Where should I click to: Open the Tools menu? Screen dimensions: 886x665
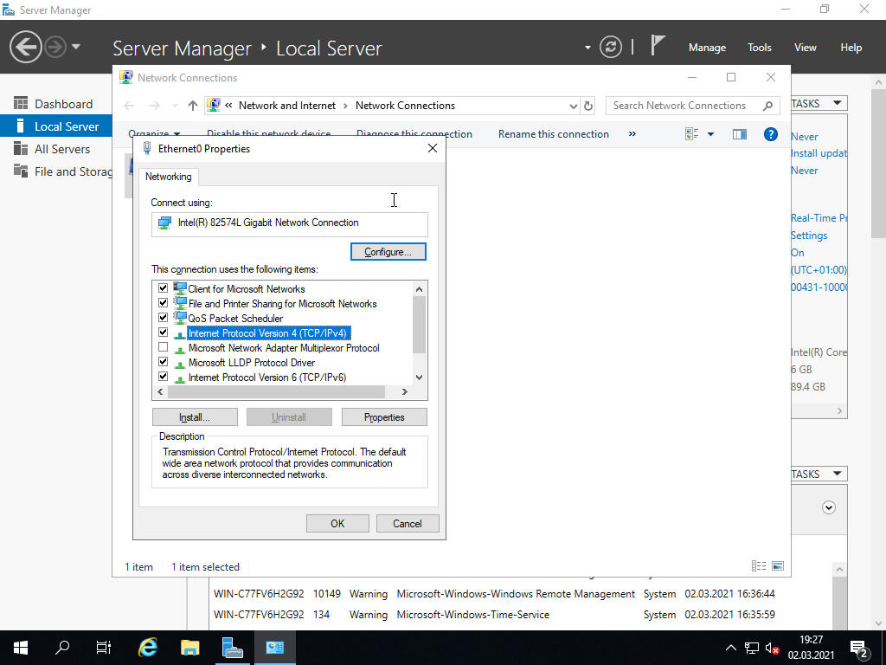pyautogui.click(x=759, y=48)
